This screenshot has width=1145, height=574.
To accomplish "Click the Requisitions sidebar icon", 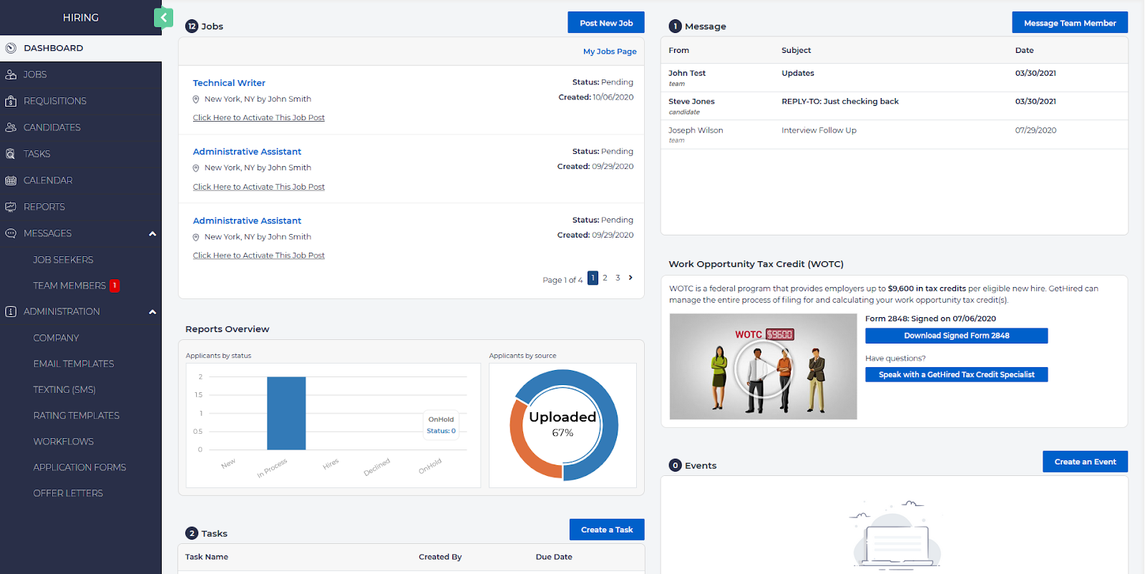I will 11,101.
